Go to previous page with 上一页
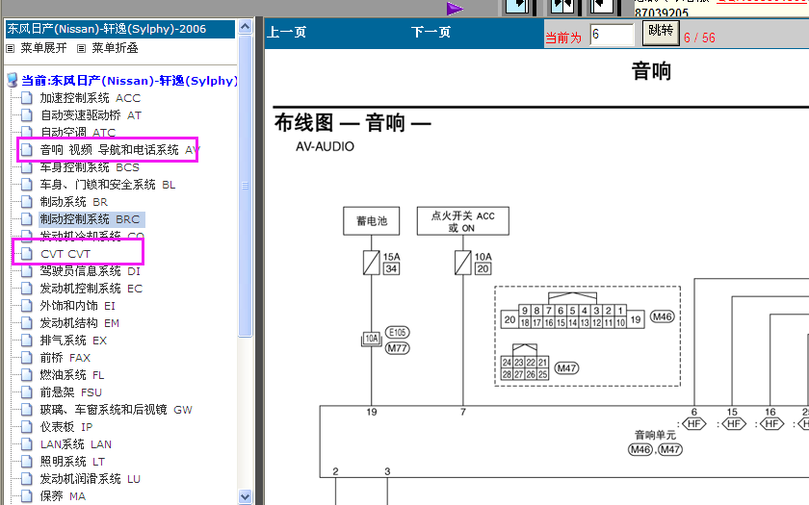This screenshot has width=809, height=505. (x=287, y=33)
